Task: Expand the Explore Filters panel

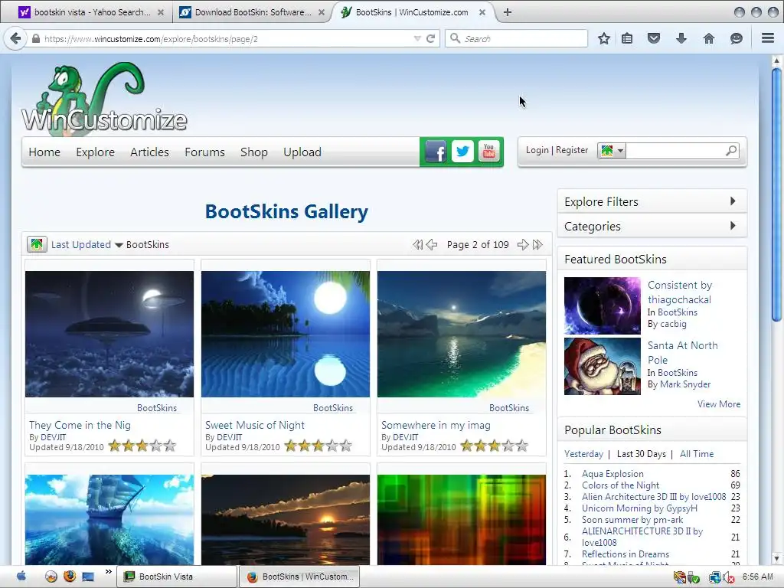Action: click(x=652, y=201)
